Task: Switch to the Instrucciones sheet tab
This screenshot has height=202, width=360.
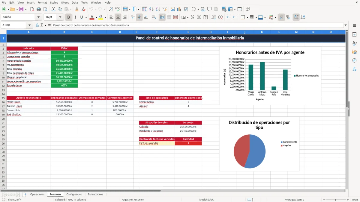Action: [95, 194]
